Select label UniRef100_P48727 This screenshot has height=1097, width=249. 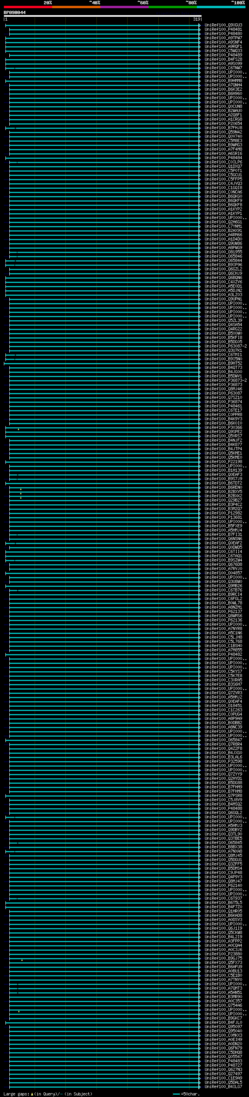(x=223, y=1065)
